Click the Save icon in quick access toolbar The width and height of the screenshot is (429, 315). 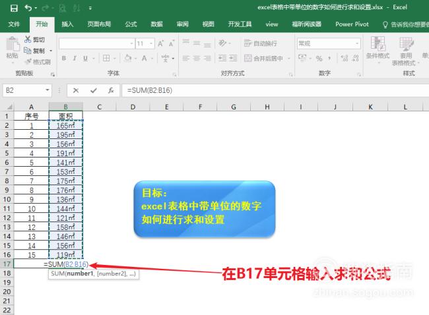point(14,8)
